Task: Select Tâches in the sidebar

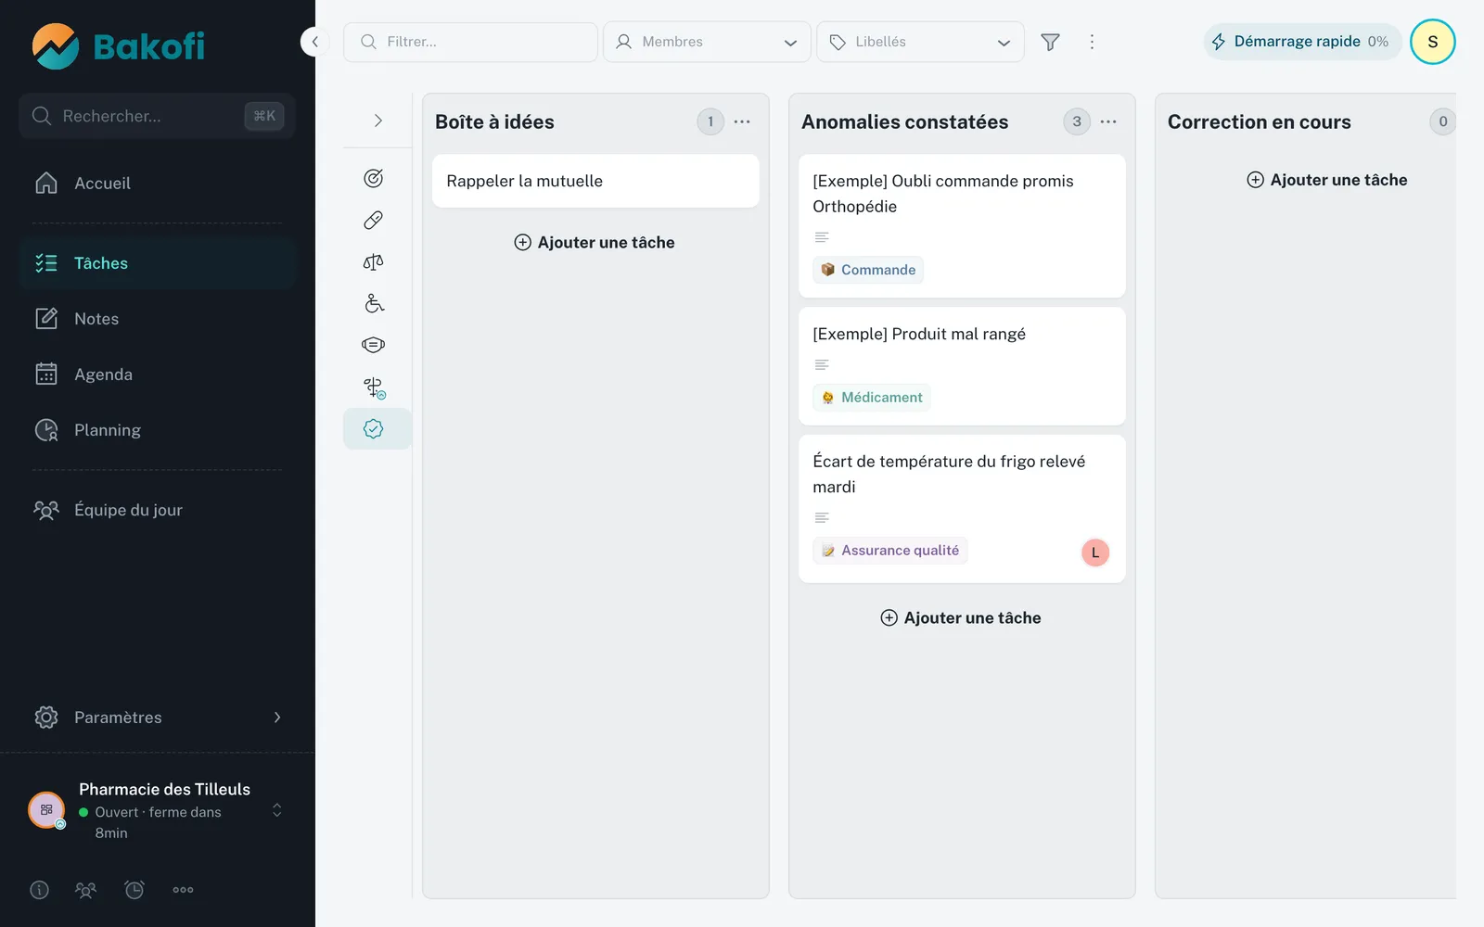Action: (157, 263)
